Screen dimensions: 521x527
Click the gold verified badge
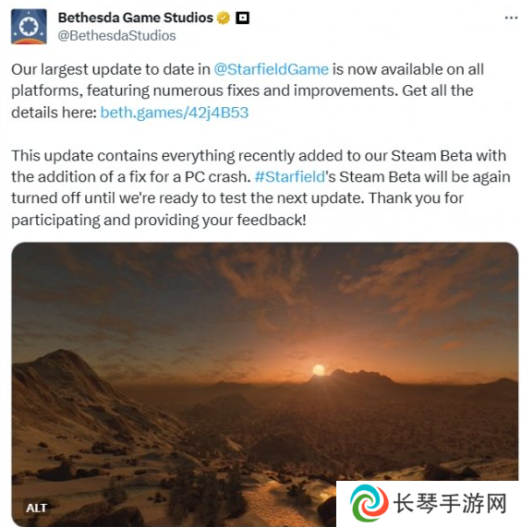pos(223,18)
